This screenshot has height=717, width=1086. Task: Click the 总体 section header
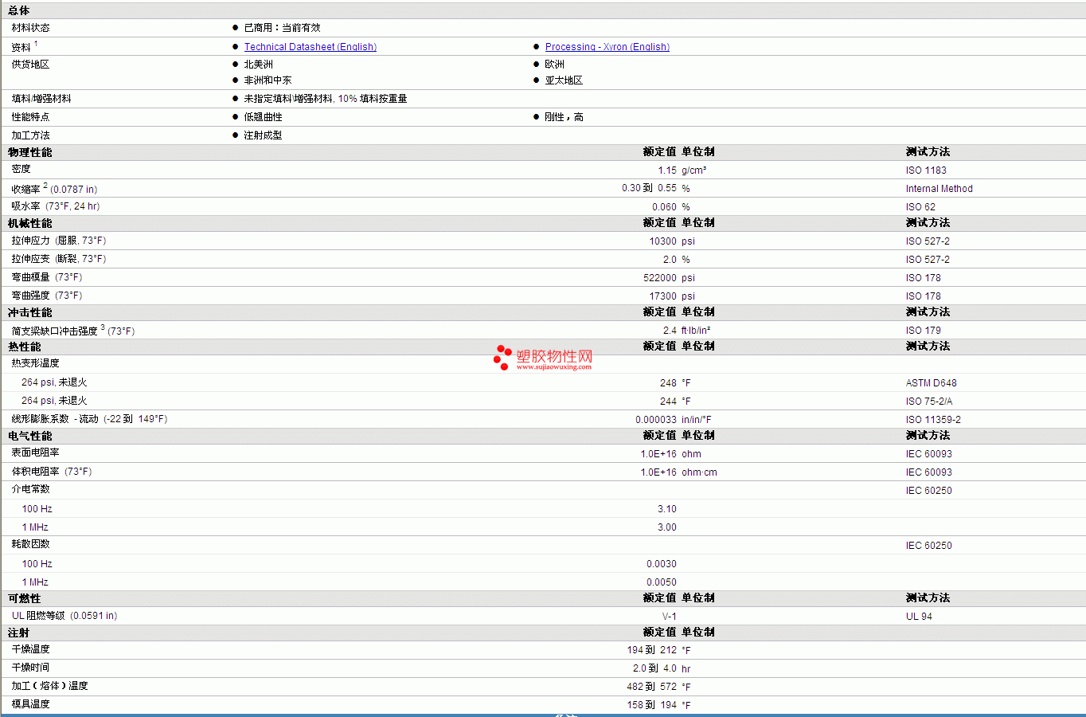click(x=19, y=10)
